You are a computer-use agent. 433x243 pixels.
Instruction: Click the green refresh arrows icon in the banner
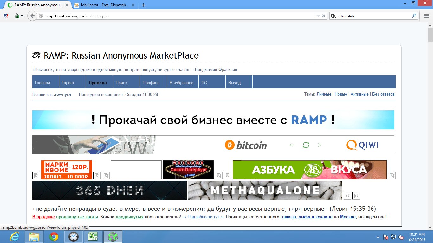[x=306, y=145]
